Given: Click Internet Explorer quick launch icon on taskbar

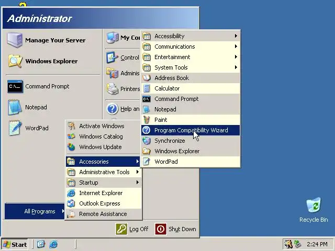Looking at the screenshot, I should point(53,244).
